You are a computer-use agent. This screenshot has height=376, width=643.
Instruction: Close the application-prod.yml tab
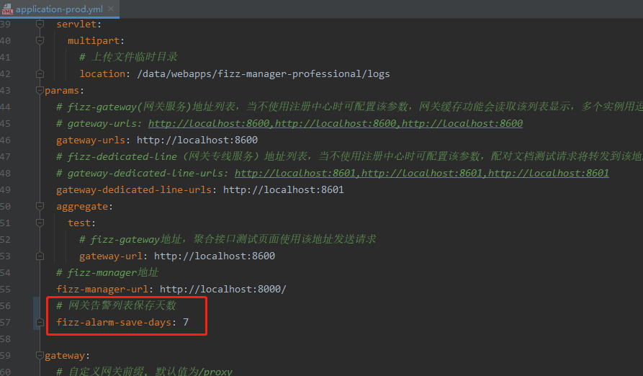click(111, 9)
